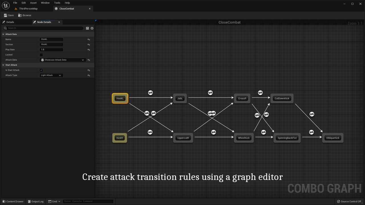365x205 pixels.
Task: Open the Attack Type Light Attack dropdown
Action: click(51, 75)
